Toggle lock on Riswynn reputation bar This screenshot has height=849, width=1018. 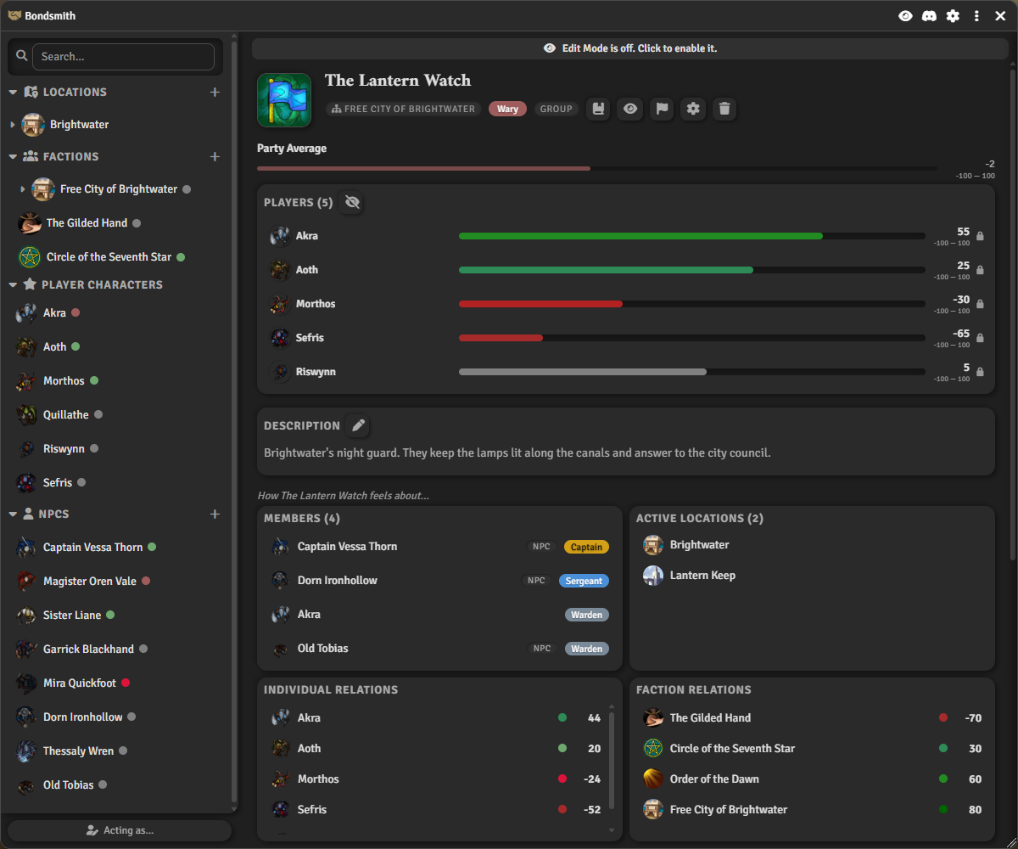pos(980,372)
